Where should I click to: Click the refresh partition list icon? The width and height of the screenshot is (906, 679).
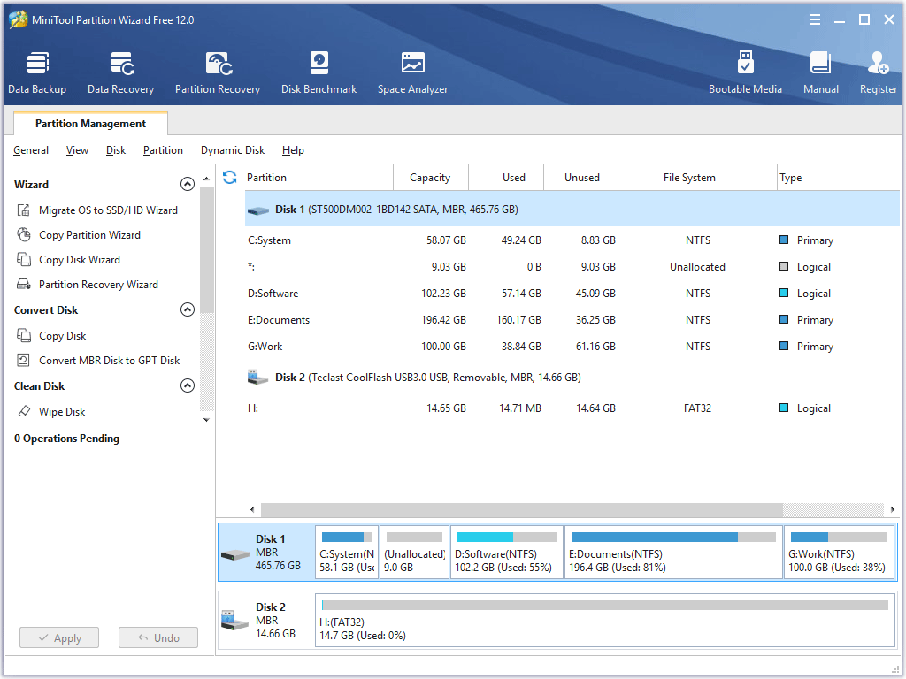[x=230, y=177]
